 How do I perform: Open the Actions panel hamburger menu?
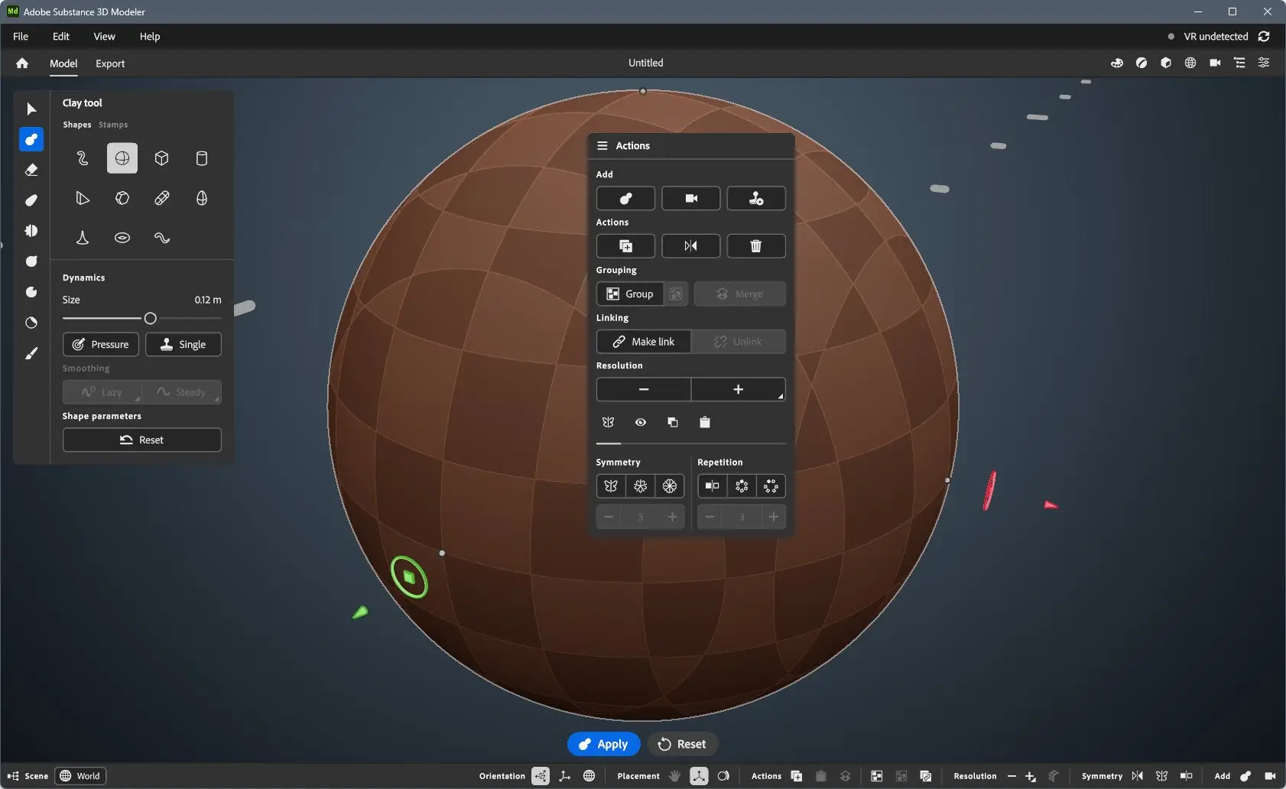coord(603,145)
